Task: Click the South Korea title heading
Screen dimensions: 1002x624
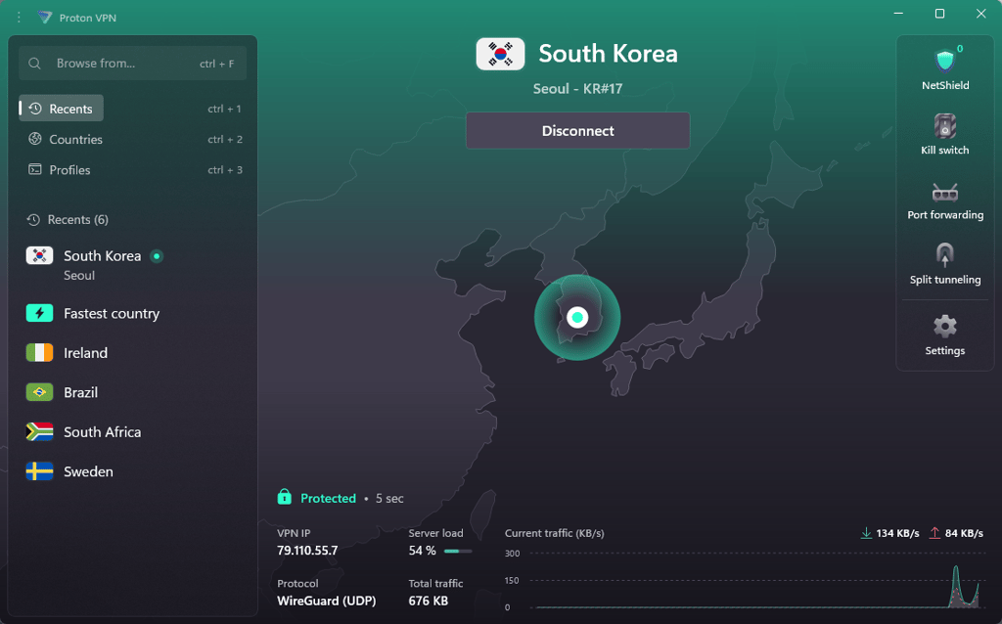Action: click(608, 54)
